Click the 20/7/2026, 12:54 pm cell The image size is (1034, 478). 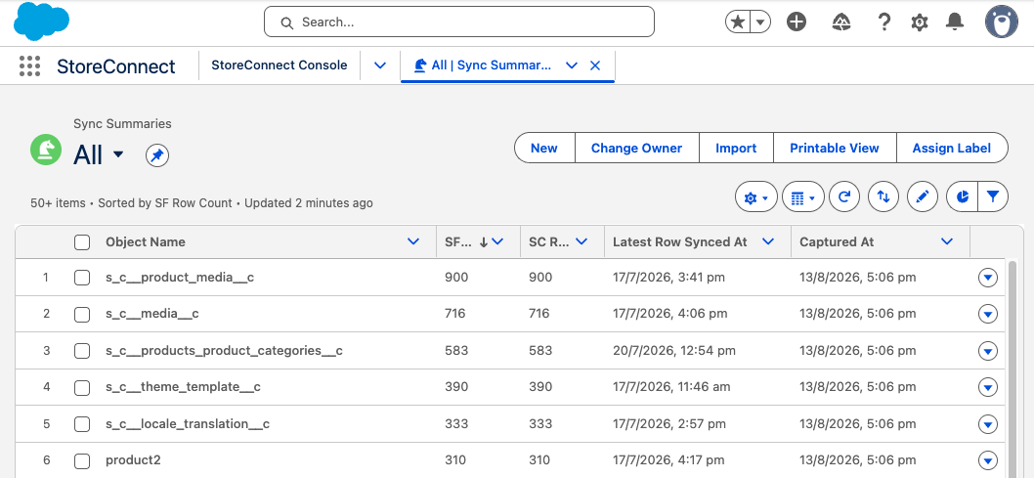[x=674, y=351]
